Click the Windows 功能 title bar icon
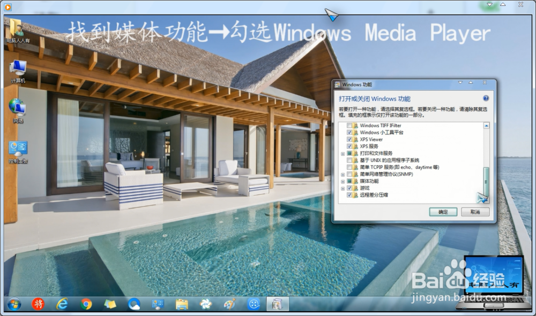 click(x=337, y=84)
